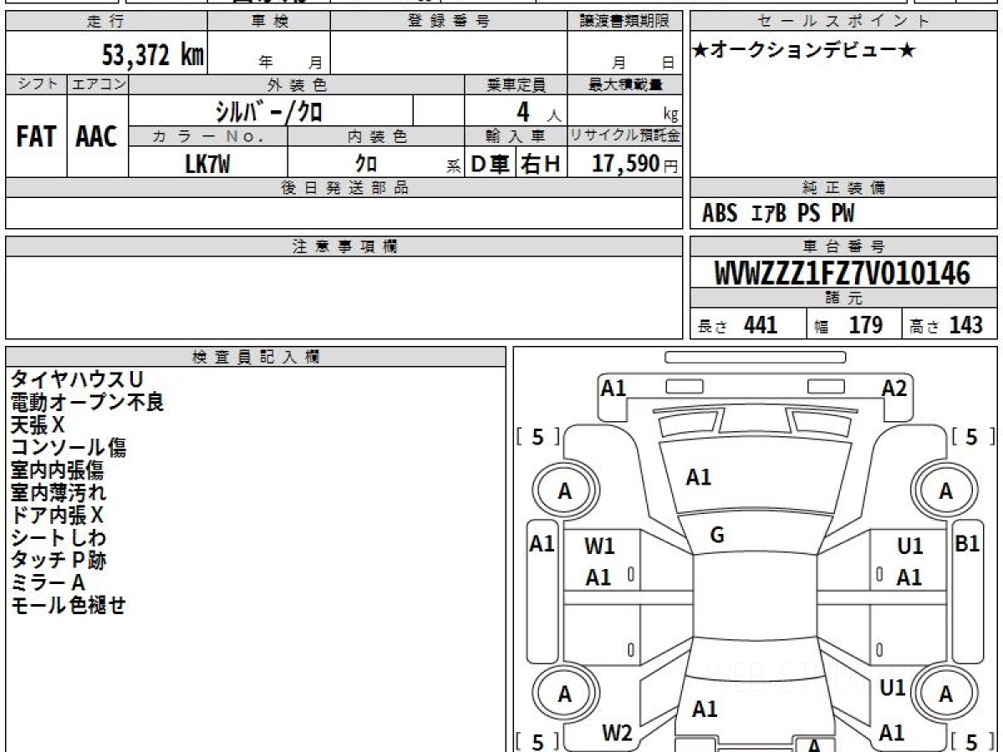Click the 最大積載量 header
1003x752 pixels.
625,84
